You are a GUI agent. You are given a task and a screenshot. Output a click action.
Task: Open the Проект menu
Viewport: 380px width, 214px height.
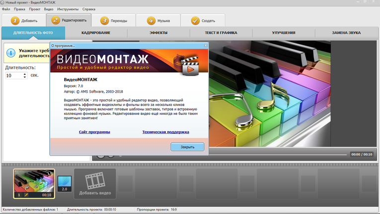click(x=35, y=9)
